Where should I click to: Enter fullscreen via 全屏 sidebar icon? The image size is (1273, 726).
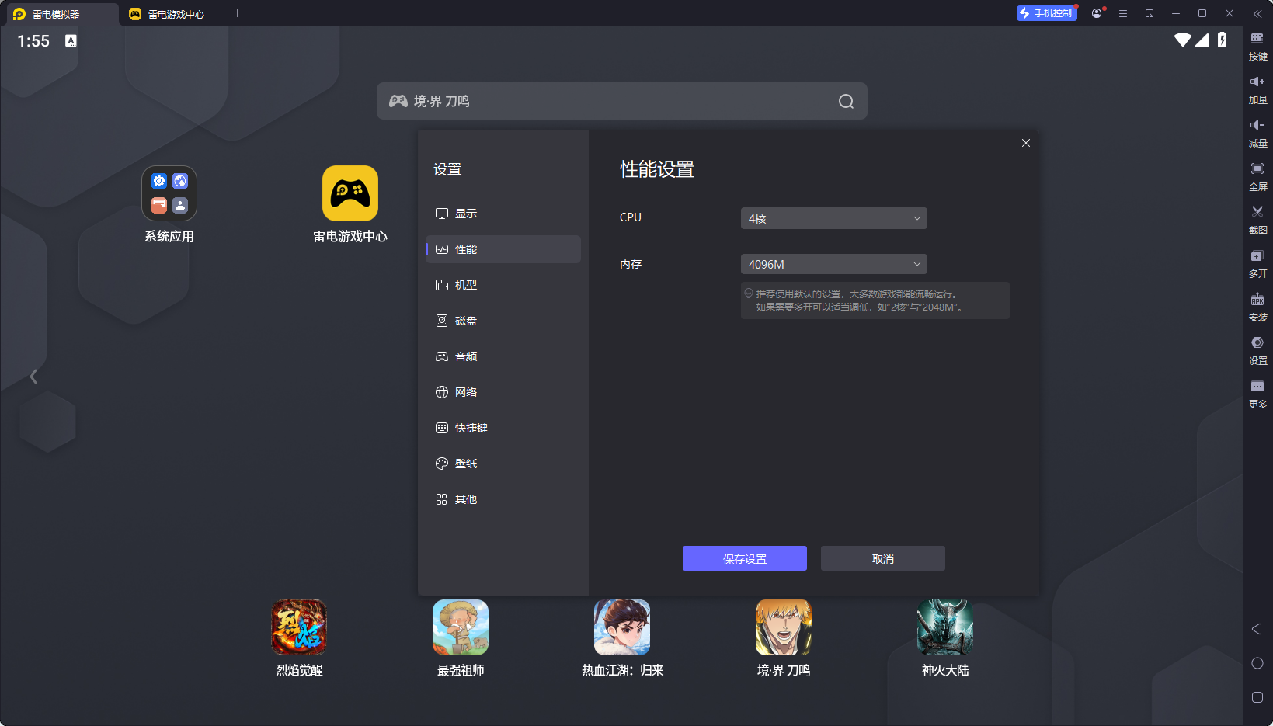(x=1257, y=175)
